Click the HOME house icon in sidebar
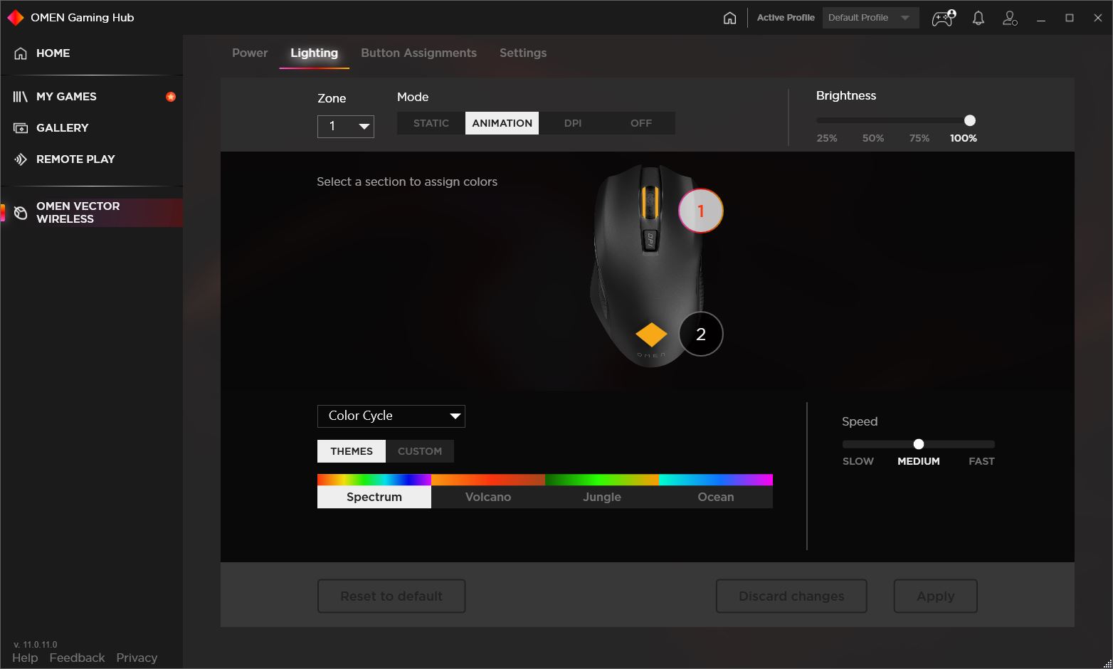 point(21,53)
